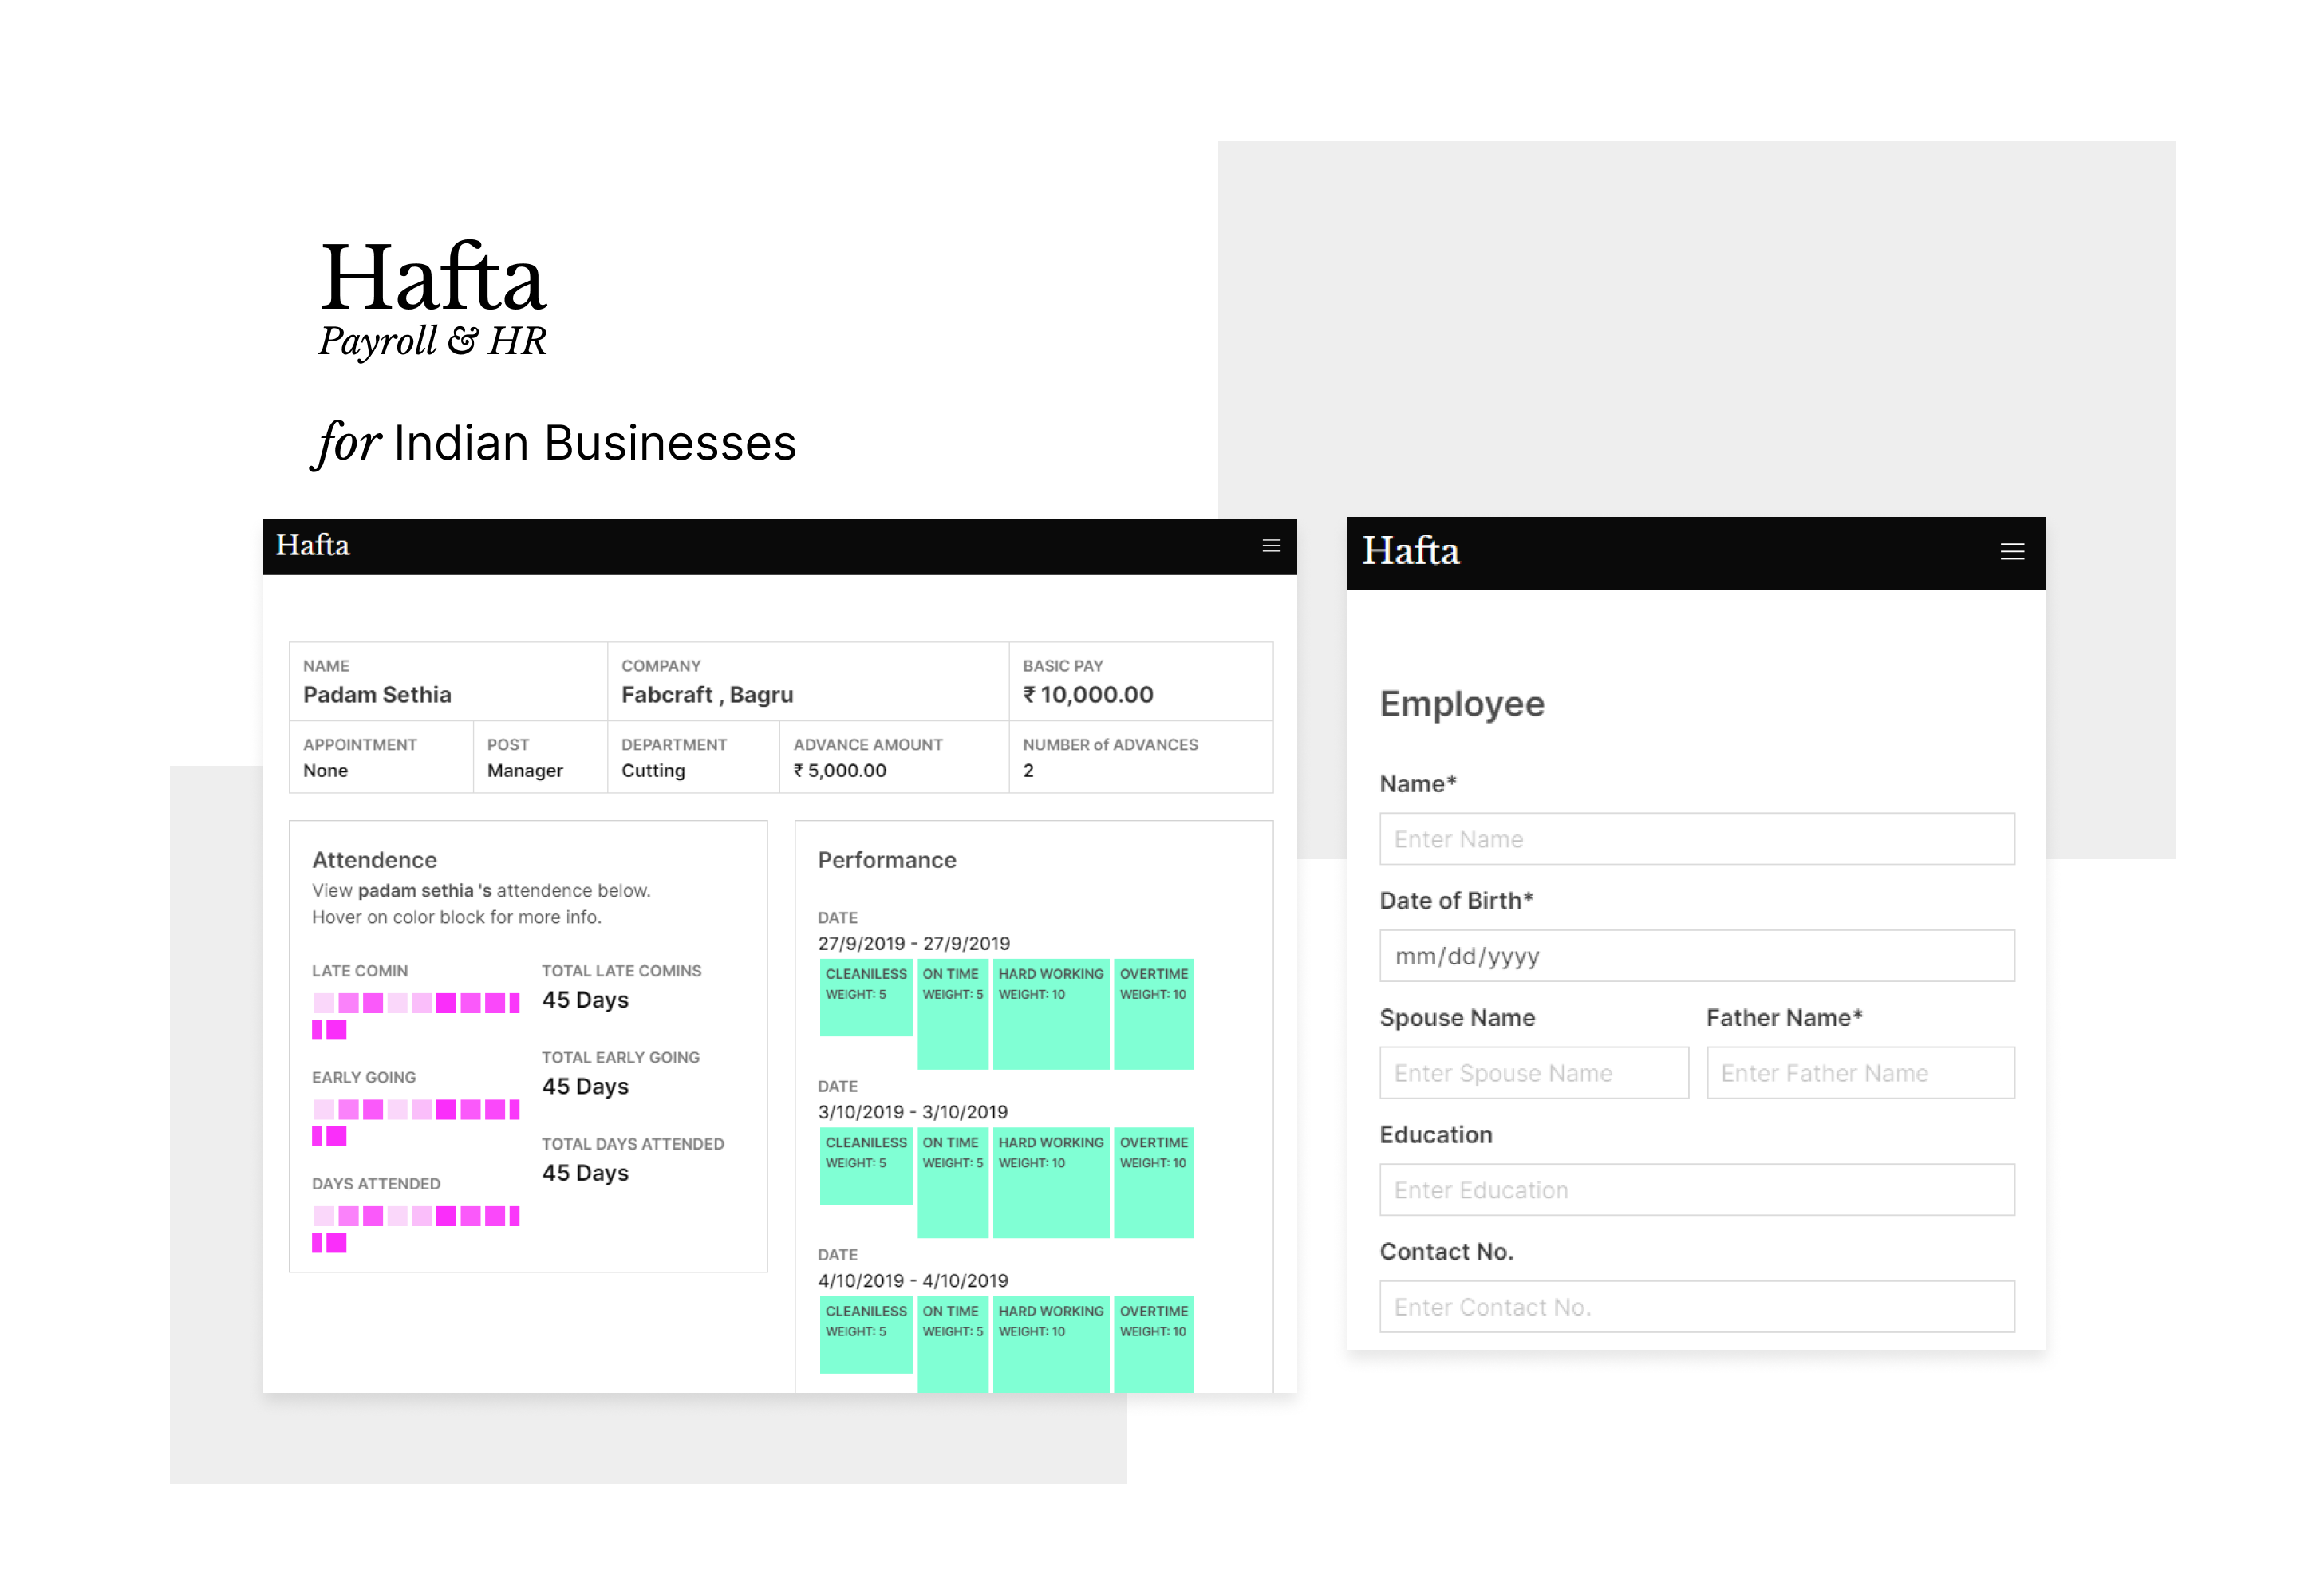The height and width of the screenshot is (1570, 2324).
Task: Click Overtime block for 3/10/2019
Action: tap(1153, 1183)
